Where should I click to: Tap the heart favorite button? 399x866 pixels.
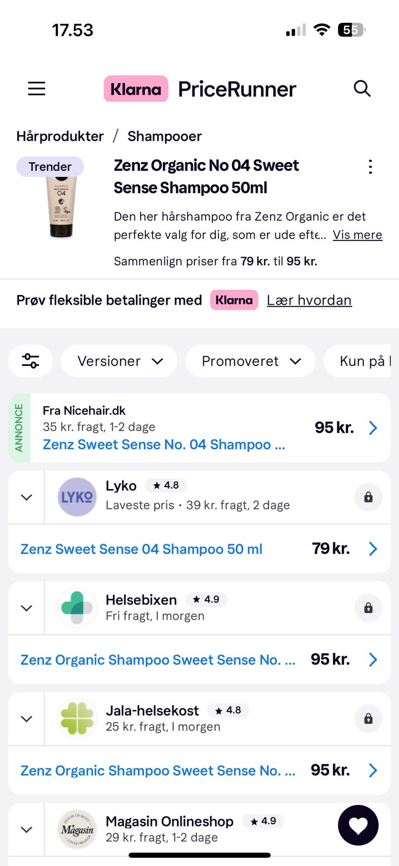(x=358, y=825)
